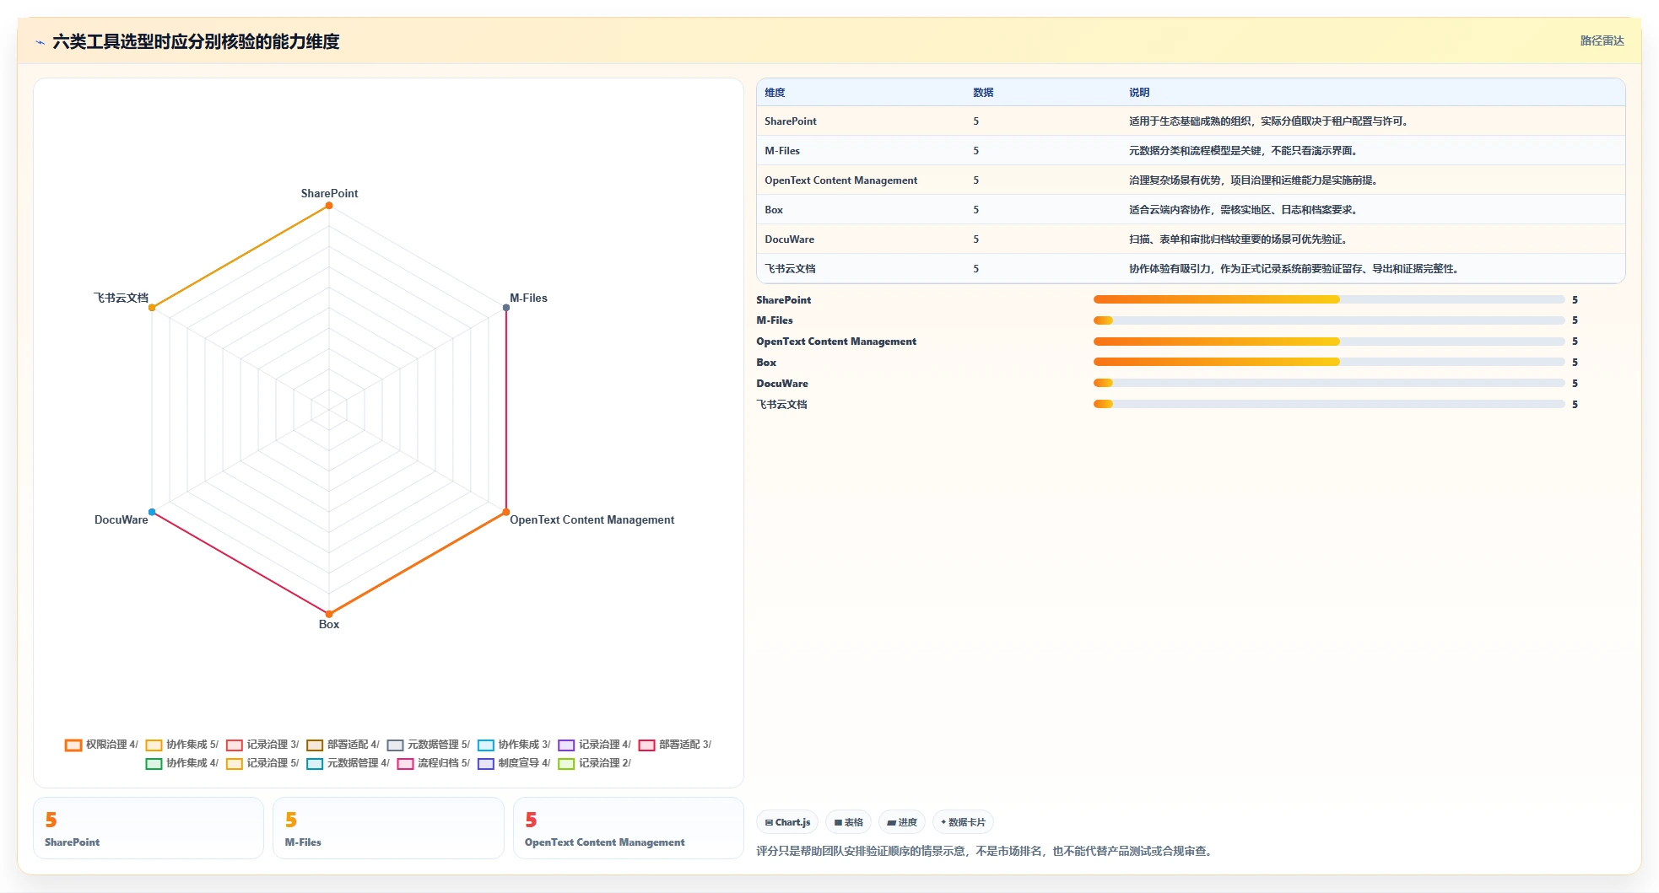
Task: Open the OpenText Content Management stat card
Action: tap(629, 828)
